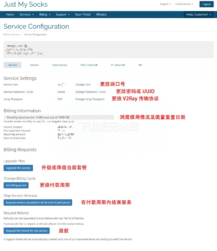
Task: Click the Change Port link
Action: 83,85
